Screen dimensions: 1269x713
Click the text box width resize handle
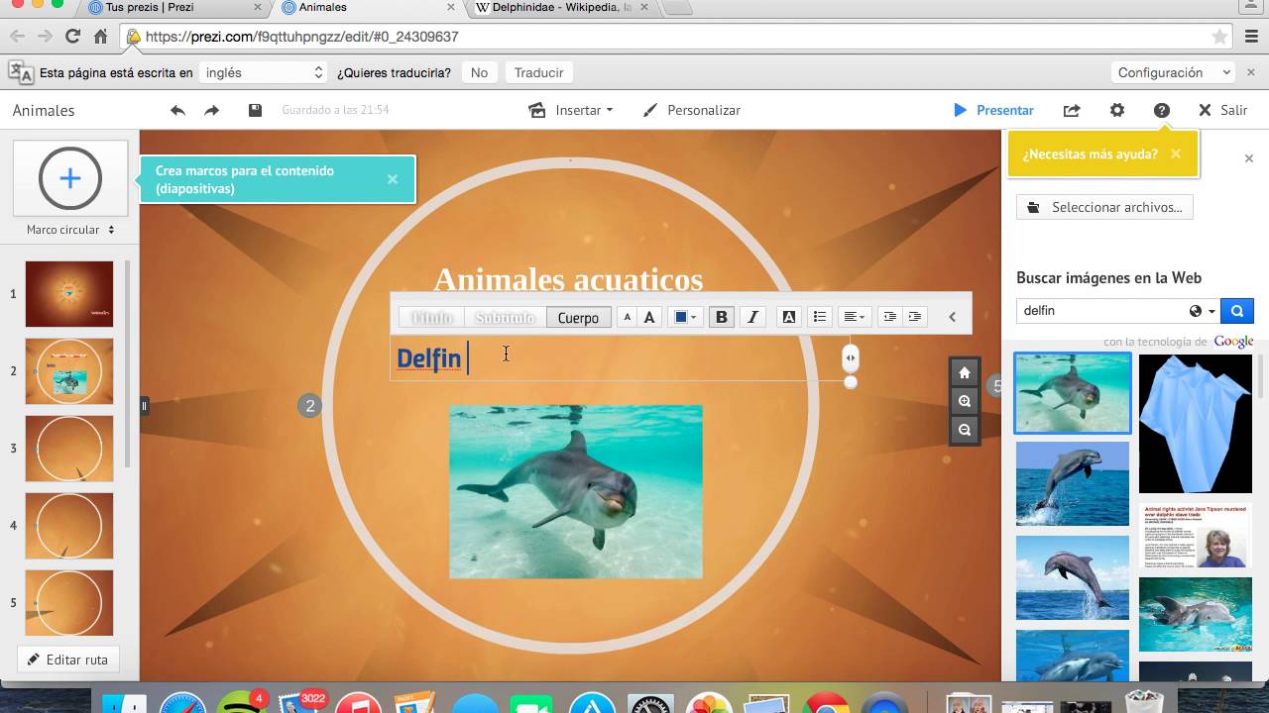pos(851,358)
